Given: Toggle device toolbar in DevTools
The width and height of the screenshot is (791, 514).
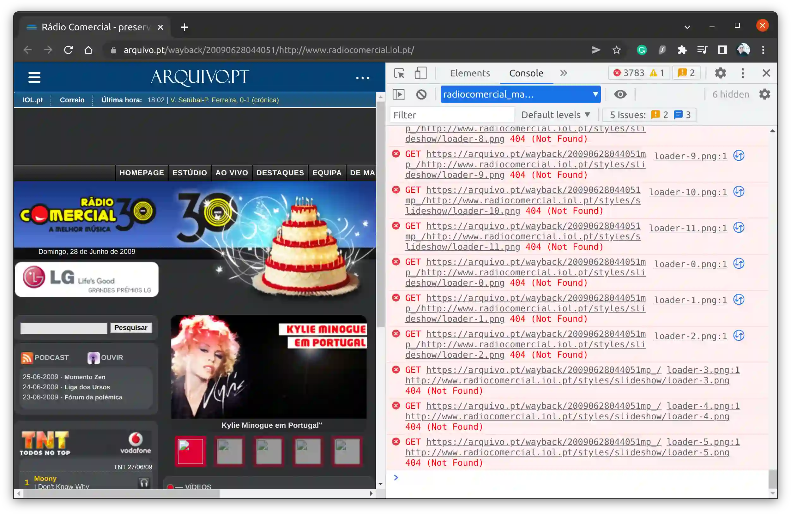Looking at the screenshot, I should pyautogui.click(x=420, y=73).
